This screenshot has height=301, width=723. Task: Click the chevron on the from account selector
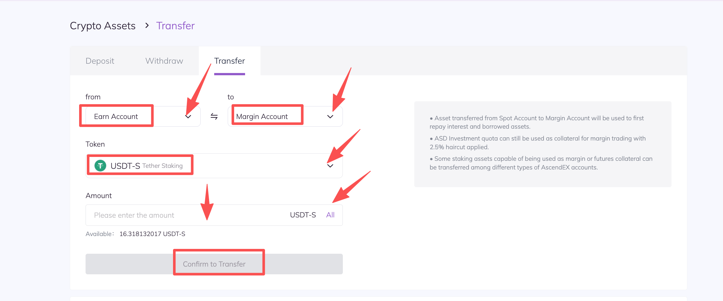tap(188, 116)
